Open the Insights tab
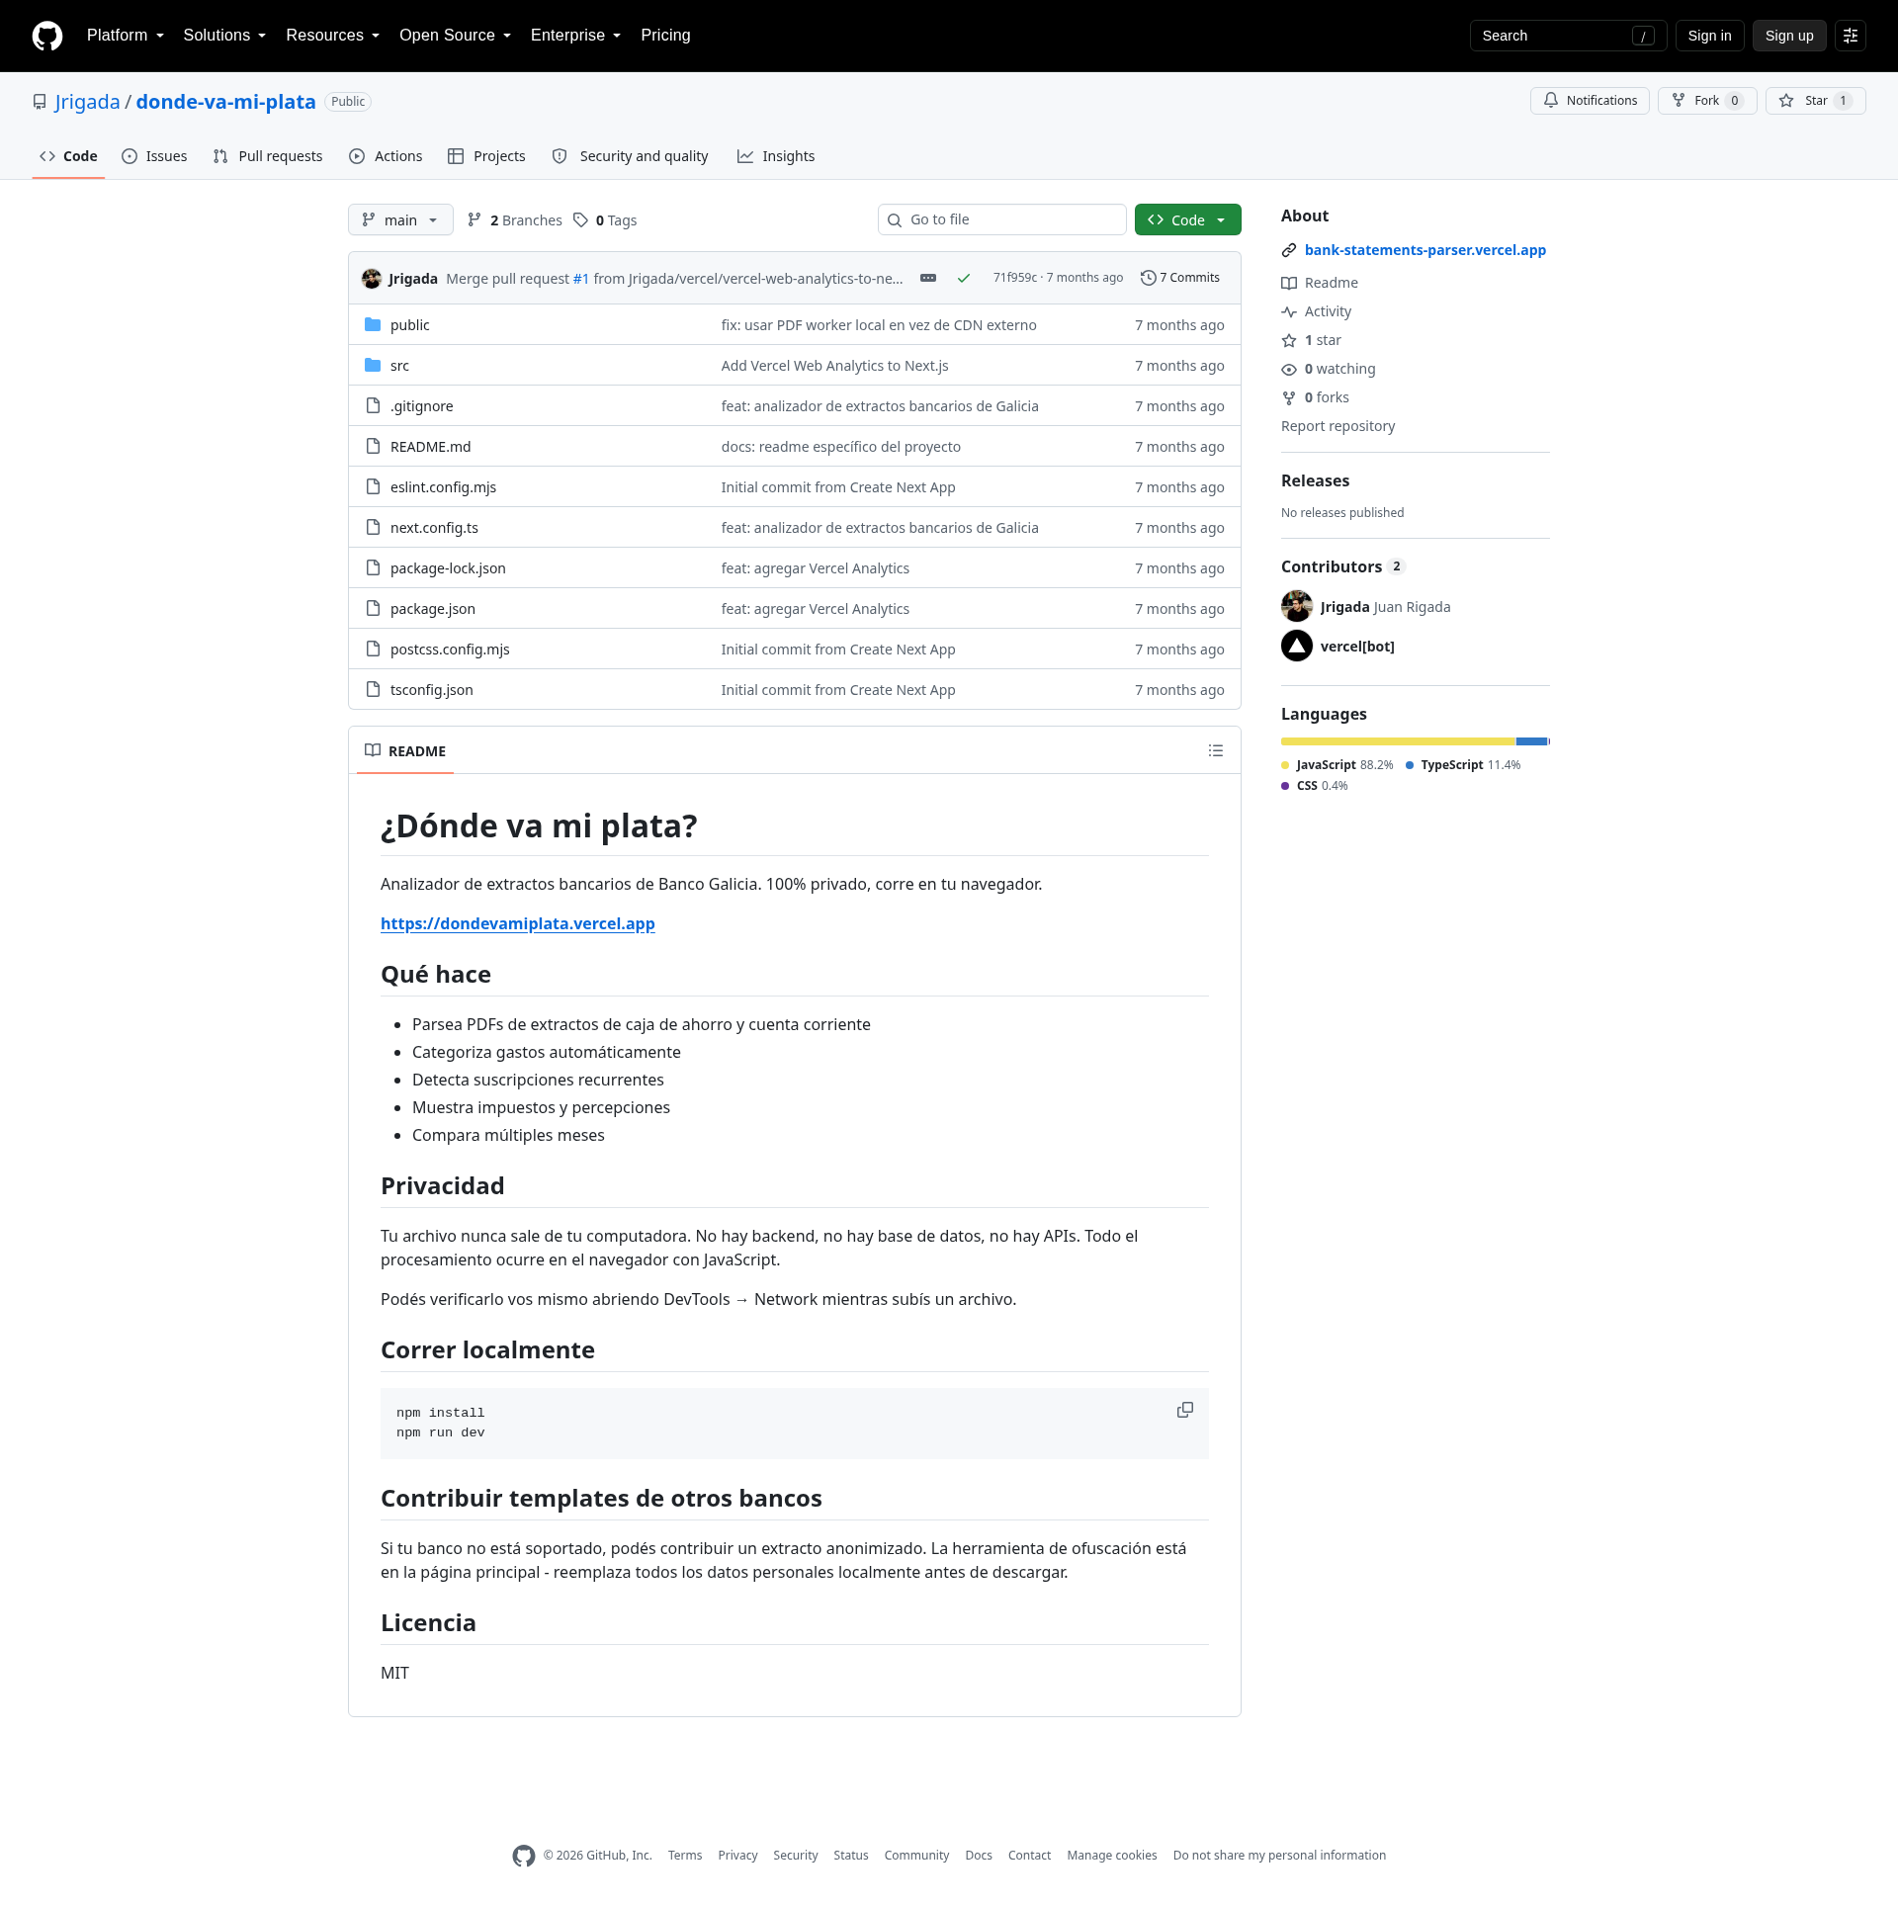Screen dimensions: 1898x1908 [776, 156]
